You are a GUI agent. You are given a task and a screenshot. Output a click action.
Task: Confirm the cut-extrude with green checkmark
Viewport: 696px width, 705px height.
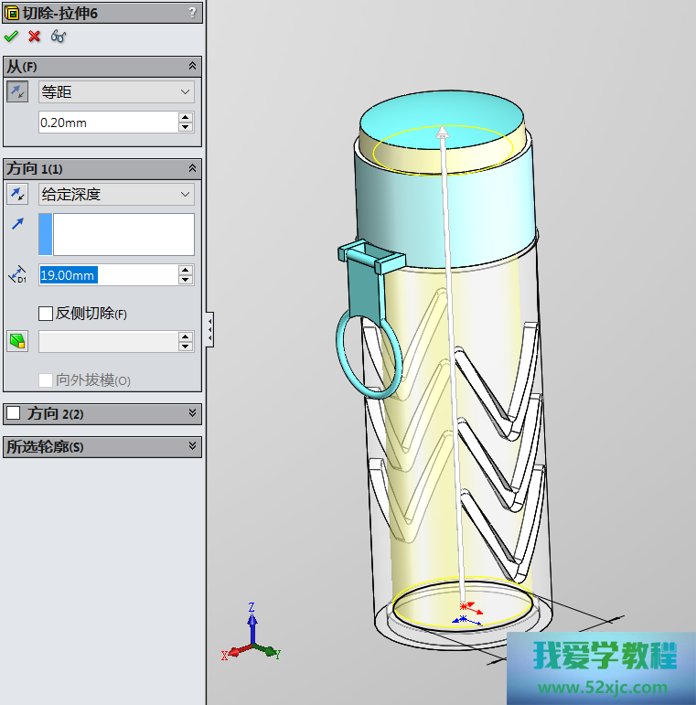(x=11, y=36)
